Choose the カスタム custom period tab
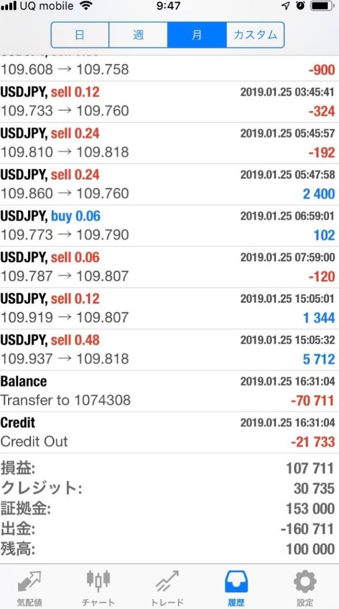Image resolution: width=339 pixels, height=609 pixels. pos(255,35)
